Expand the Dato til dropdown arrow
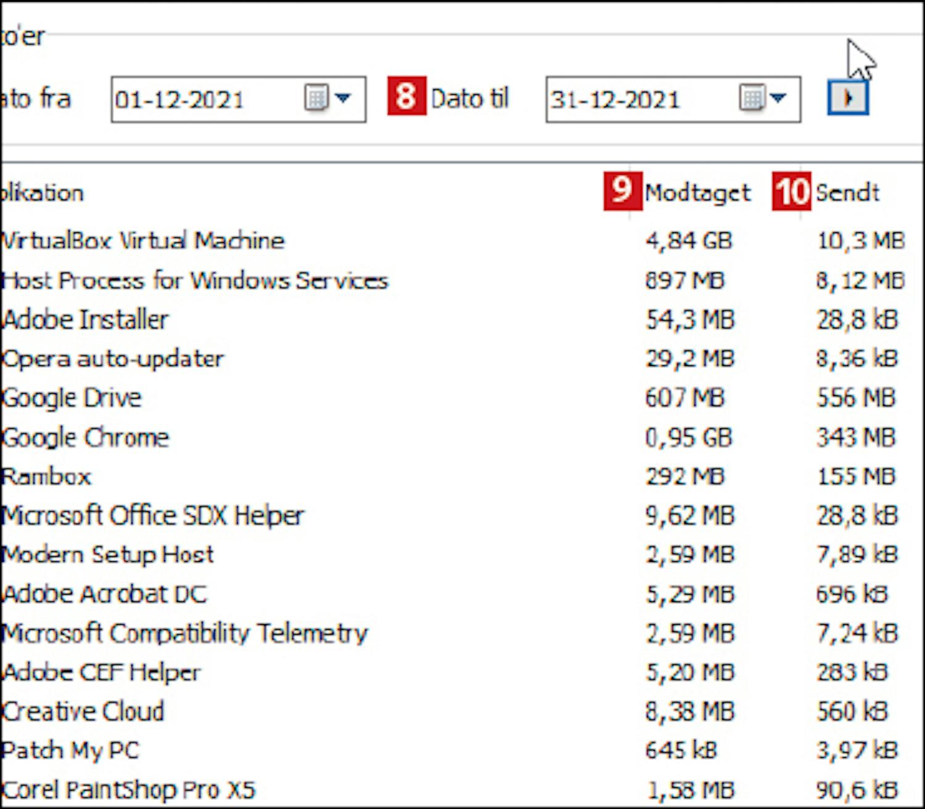The image size is (925, 809). (x=779, y=99)
